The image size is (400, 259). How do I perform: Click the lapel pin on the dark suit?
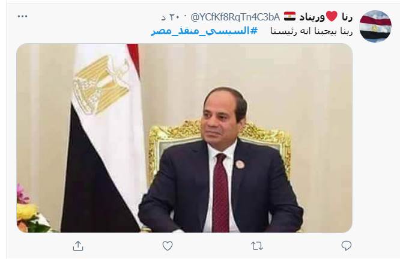coord(240,164)
